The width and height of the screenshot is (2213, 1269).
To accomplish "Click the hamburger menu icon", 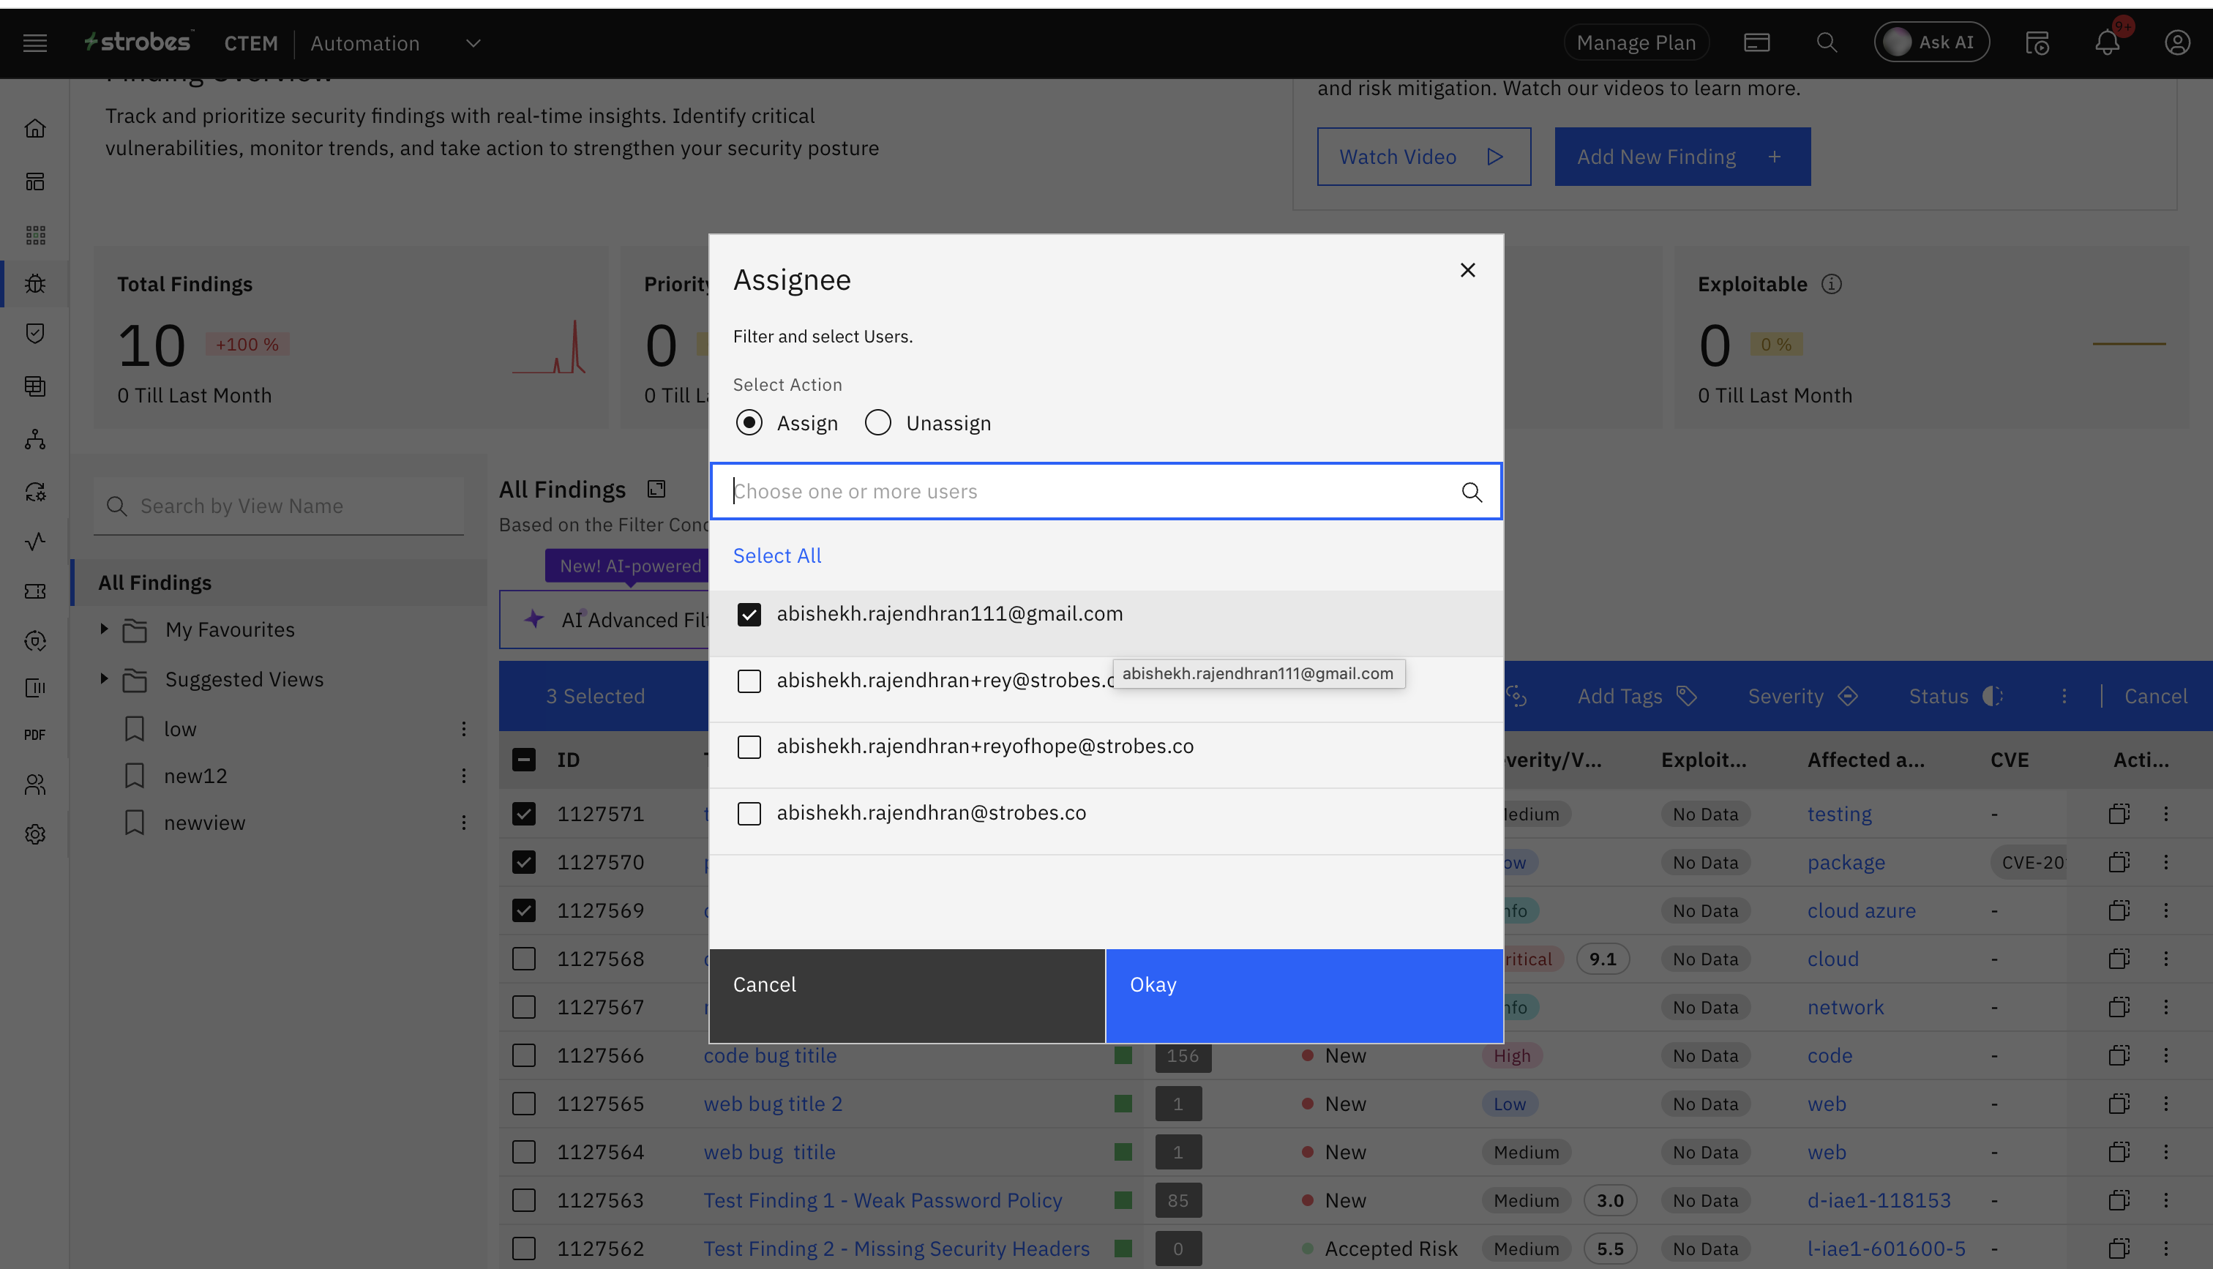I will [x=35, y=42].
